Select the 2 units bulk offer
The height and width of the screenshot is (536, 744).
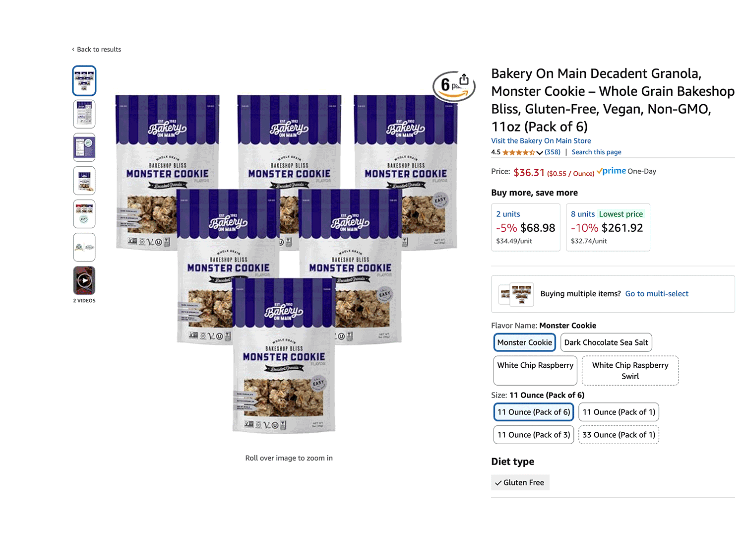(x=526, y=227)
